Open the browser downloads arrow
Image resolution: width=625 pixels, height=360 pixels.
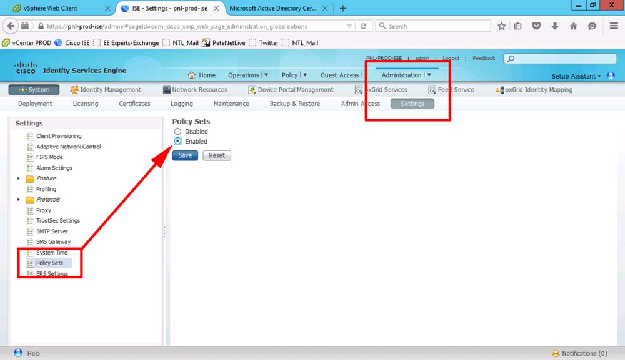tap(555, 26)
